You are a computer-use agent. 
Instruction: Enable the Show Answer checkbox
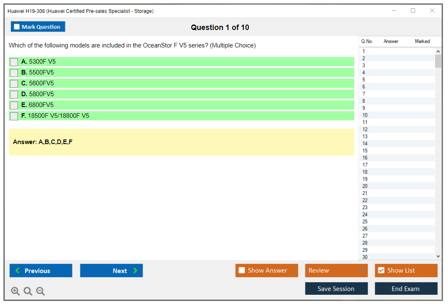pyautogui.click(x=242, y=271)
